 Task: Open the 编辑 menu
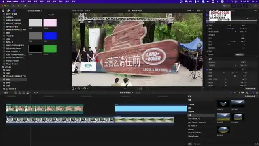pos(29,2)
